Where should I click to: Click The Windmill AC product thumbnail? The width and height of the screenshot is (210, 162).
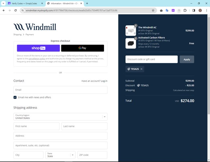[131, 30]
